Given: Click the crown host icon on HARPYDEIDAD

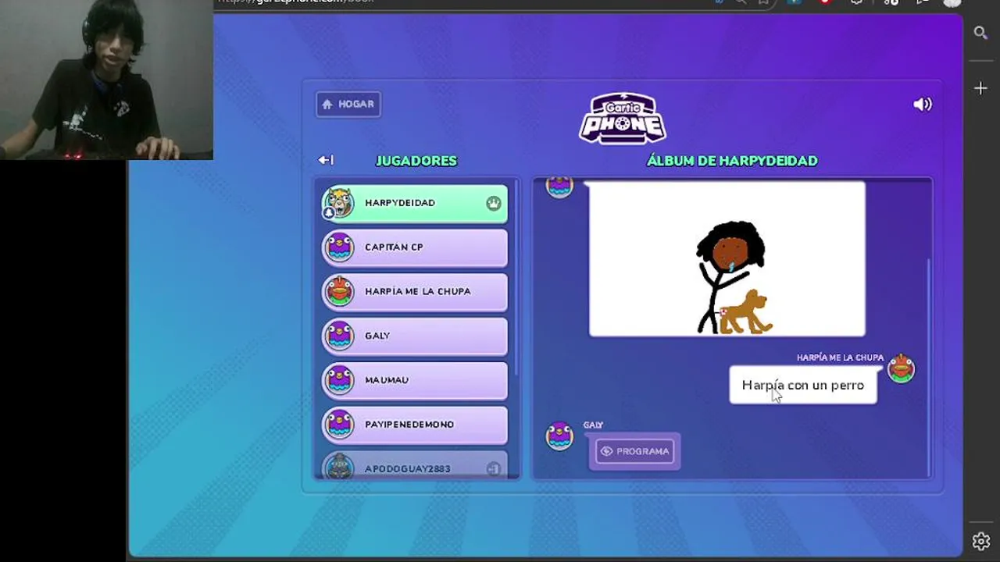Looking at the screenshot, I should click(493, 203).
